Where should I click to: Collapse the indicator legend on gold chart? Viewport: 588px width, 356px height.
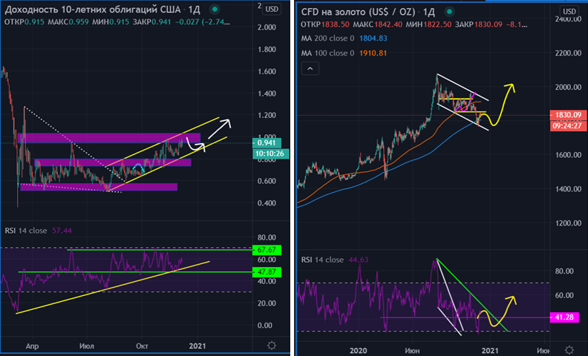tap(310, 69)
